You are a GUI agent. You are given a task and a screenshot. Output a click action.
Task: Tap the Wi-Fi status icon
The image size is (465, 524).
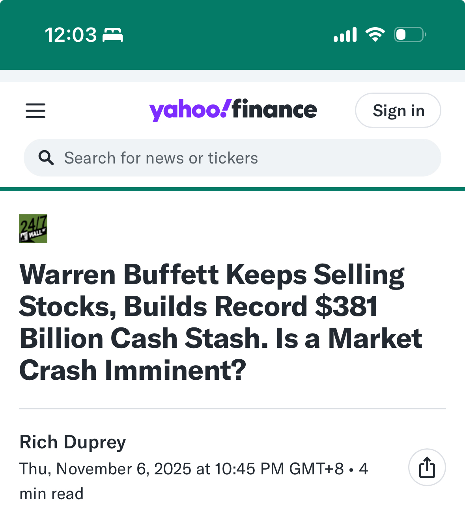(375, 35)
